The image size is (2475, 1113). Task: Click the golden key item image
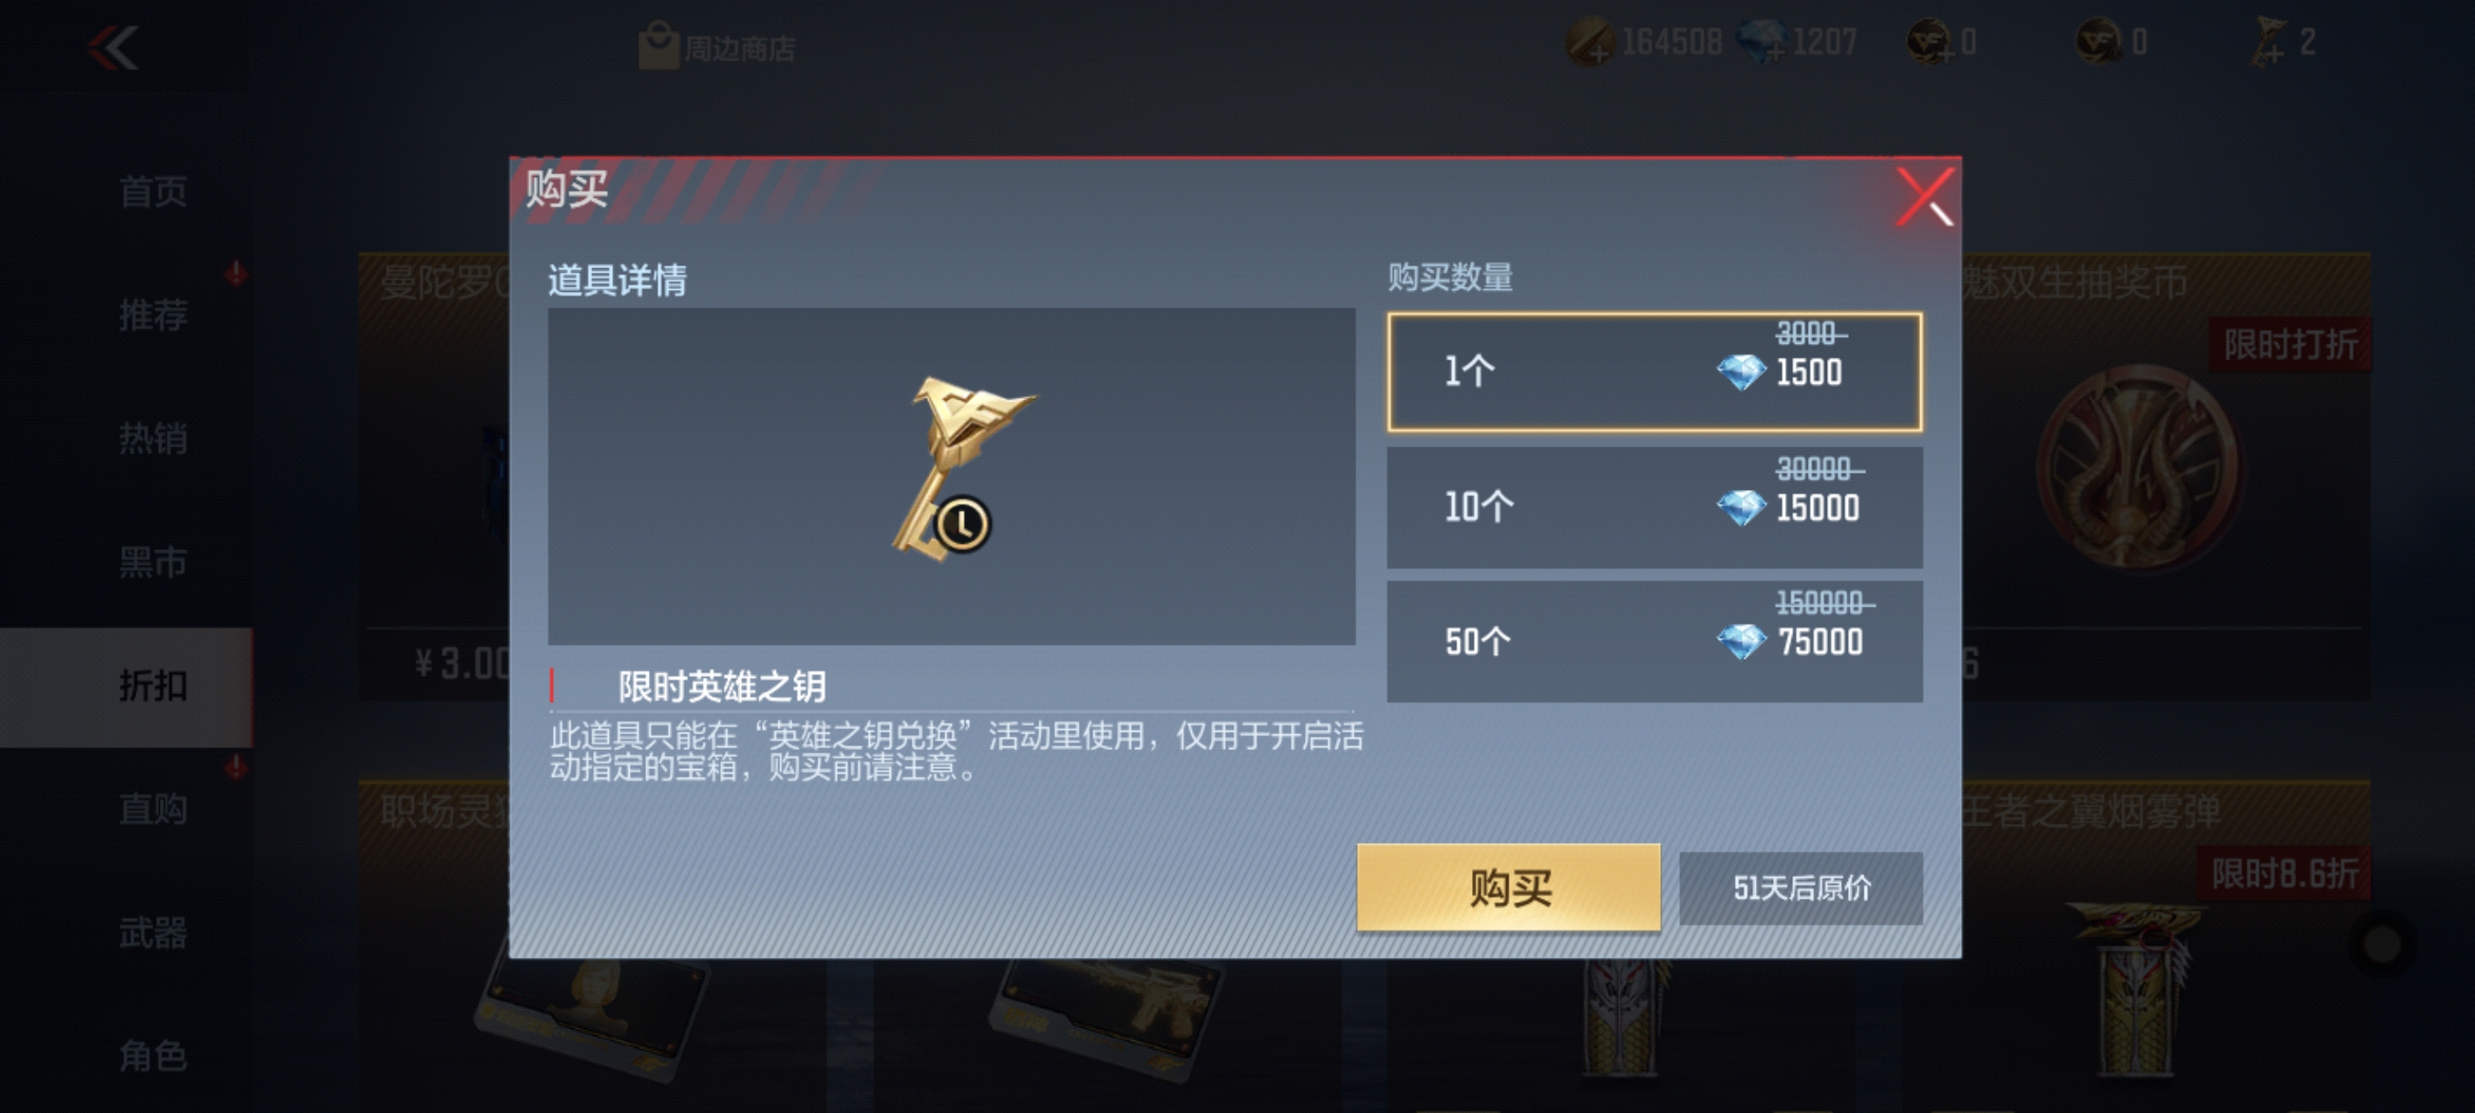point(961,471)
